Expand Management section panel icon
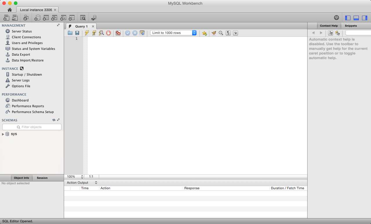 pyautogui.click(x=58, y=25)
